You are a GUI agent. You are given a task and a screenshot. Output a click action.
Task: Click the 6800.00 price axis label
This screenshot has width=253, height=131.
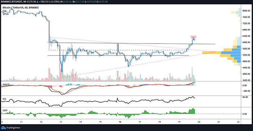246,30
